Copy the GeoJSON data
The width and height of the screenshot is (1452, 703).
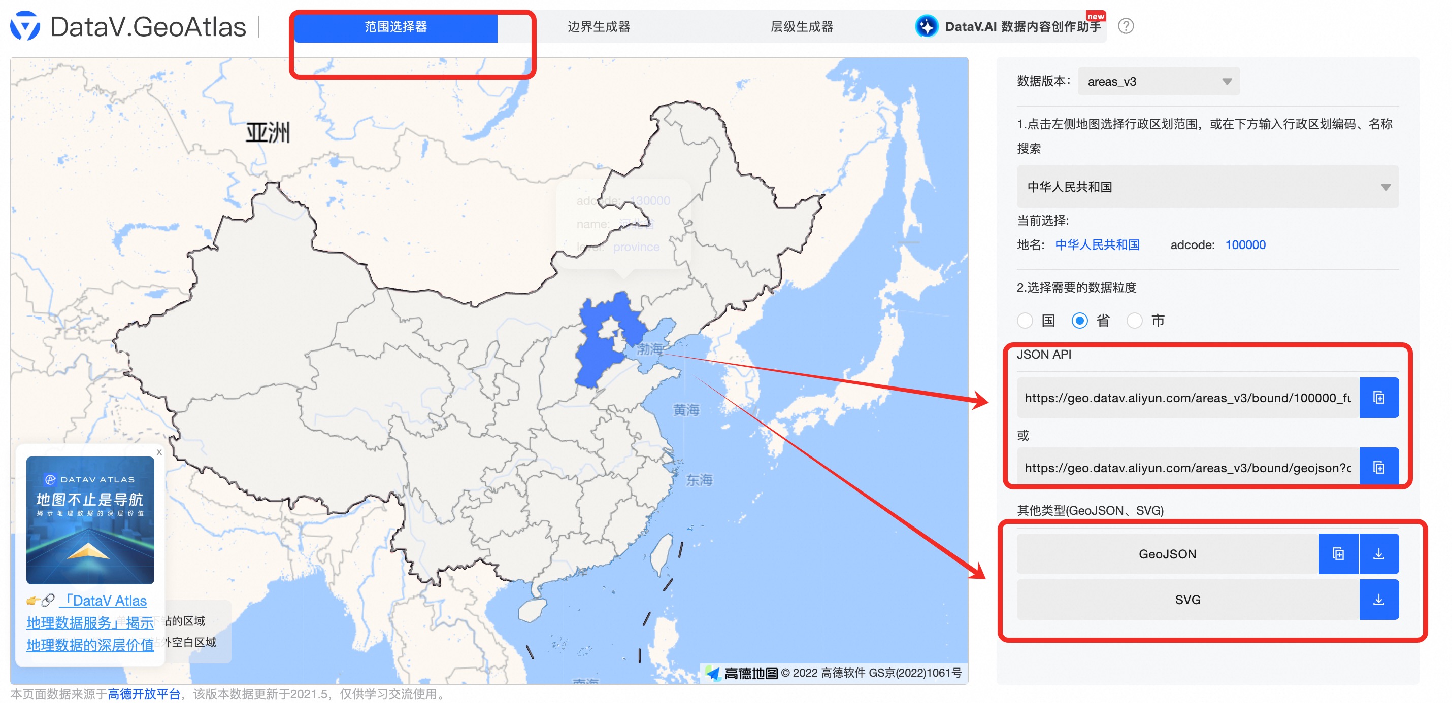(x=1339, y=554)
